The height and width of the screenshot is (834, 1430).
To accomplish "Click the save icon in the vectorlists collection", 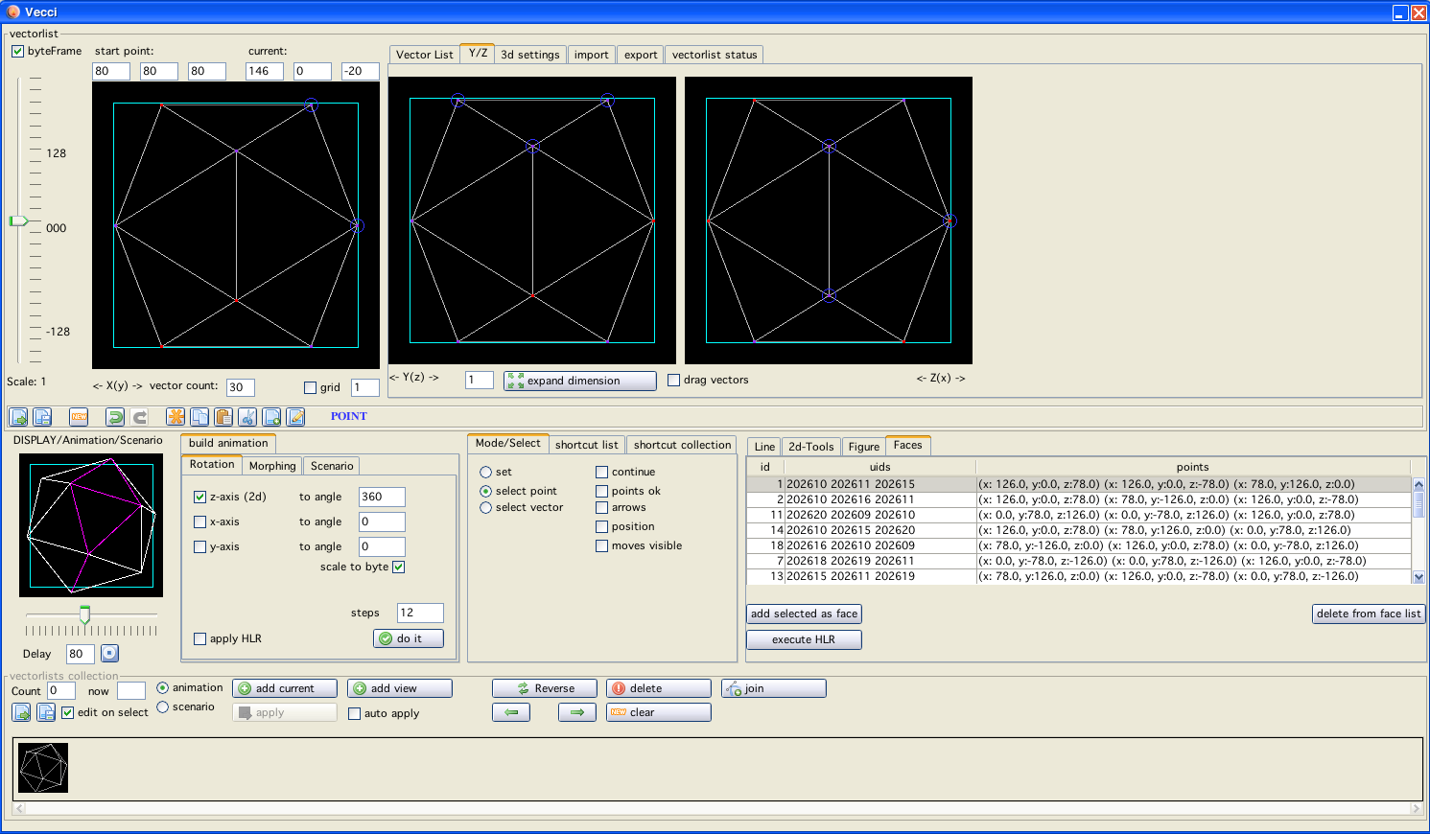I will [45, 712].
